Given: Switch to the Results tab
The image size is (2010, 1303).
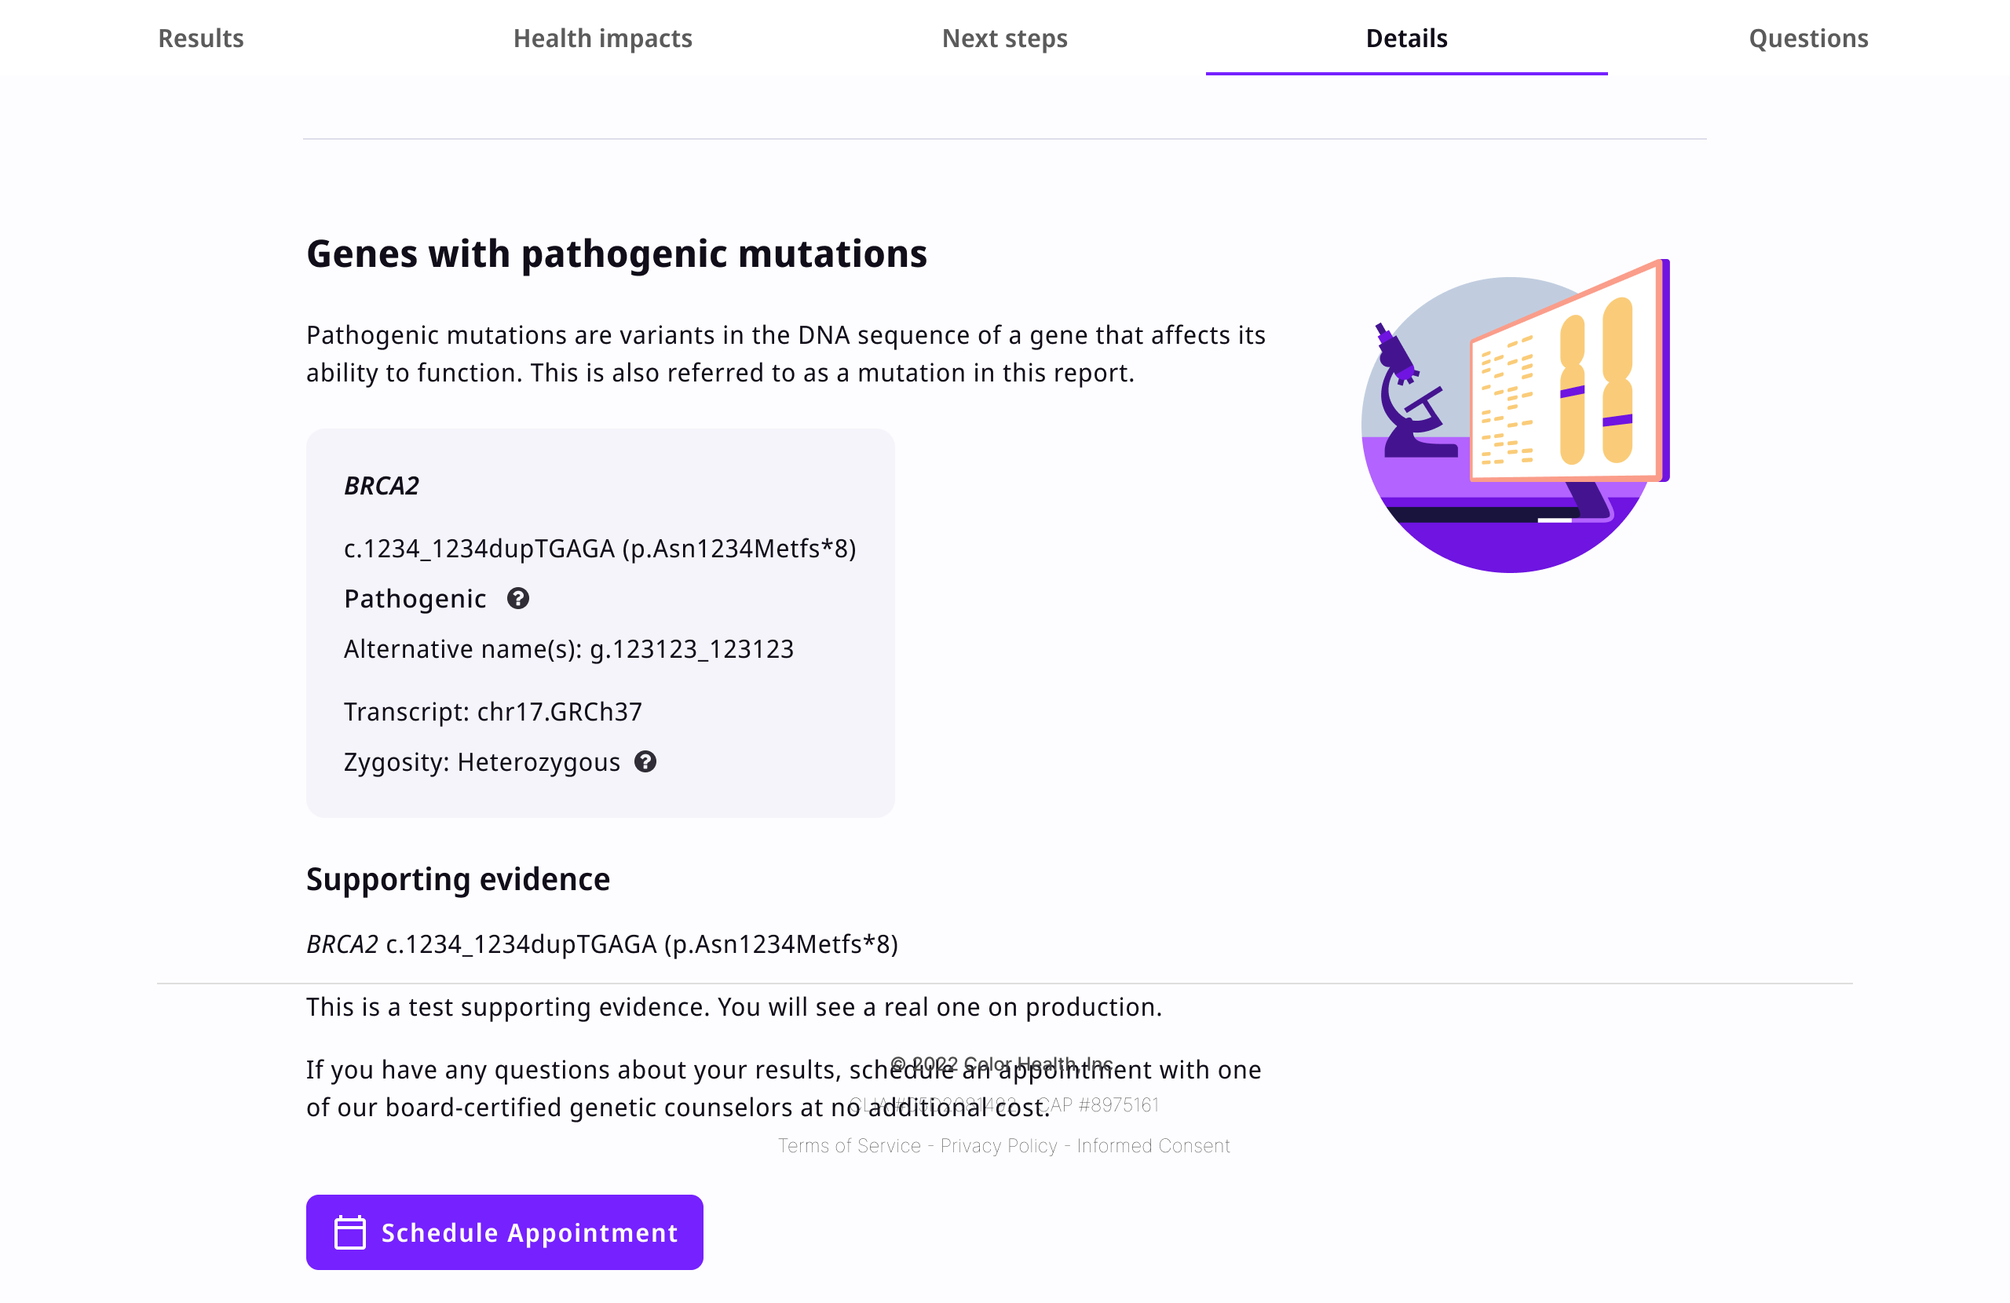Looking at the screenshot, I should 201,38.
